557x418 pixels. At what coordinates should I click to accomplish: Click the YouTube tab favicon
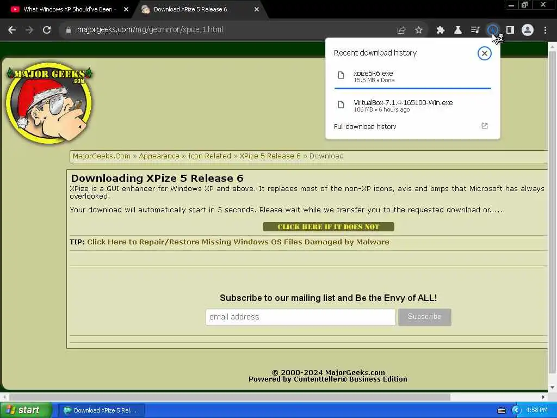[x=15, y=10]
